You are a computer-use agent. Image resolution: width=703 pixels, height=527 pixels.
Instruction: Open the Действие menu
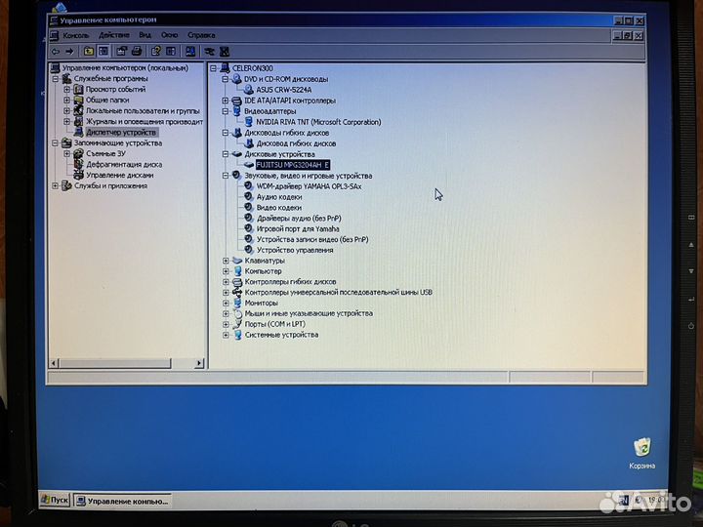(x=114, y=35)
